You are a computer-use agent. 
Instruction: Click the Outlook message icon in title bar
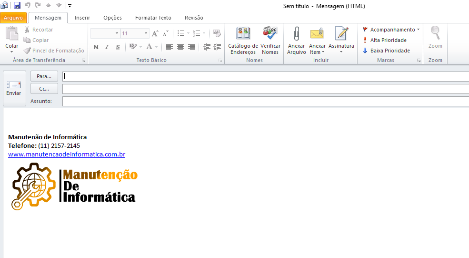(x=4, y=5)
